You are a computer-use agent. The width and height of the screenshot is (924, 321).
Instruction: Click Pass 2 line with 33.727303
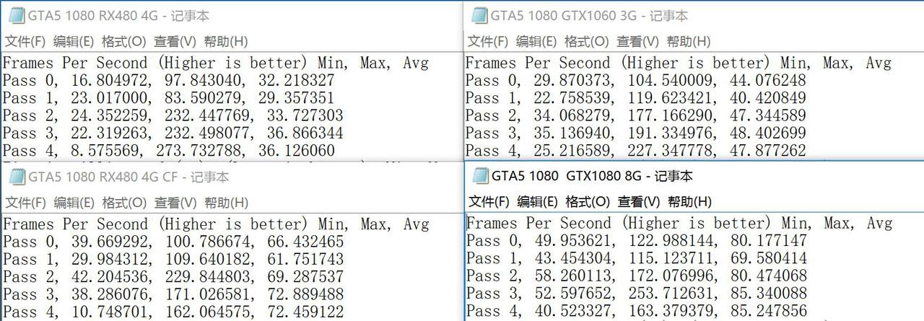coord(173,115)
